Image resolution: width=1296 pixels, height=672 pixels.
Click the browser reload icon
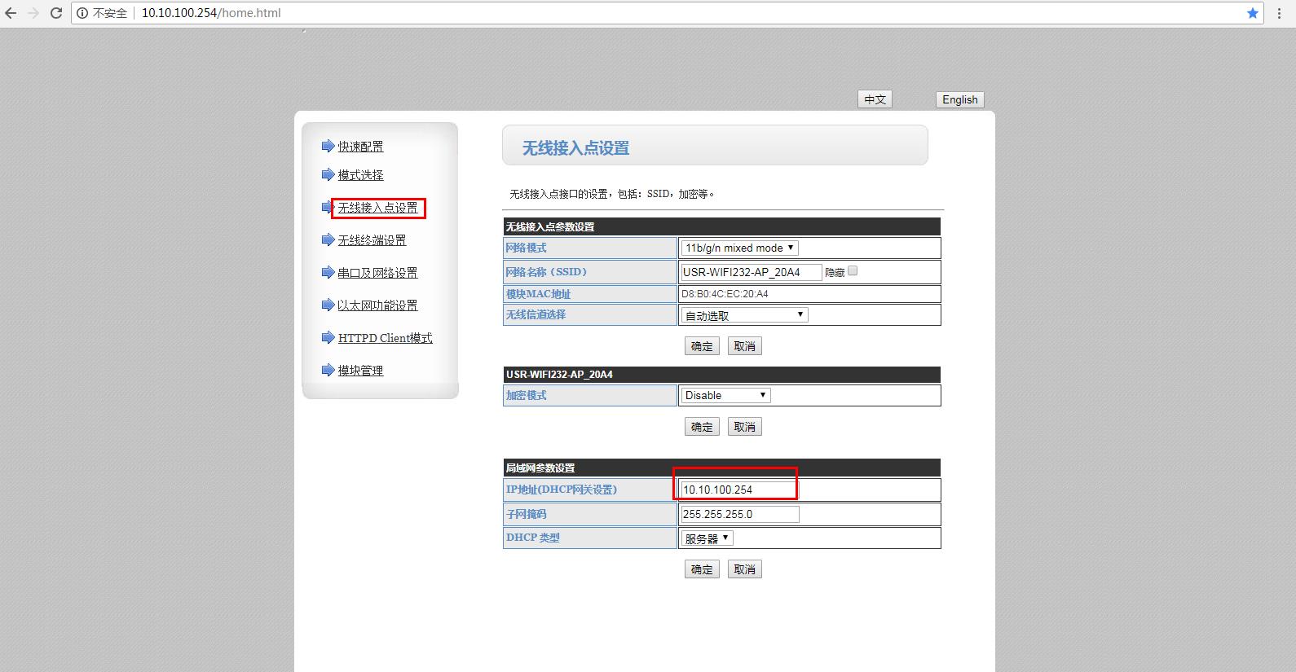point(56,13)
